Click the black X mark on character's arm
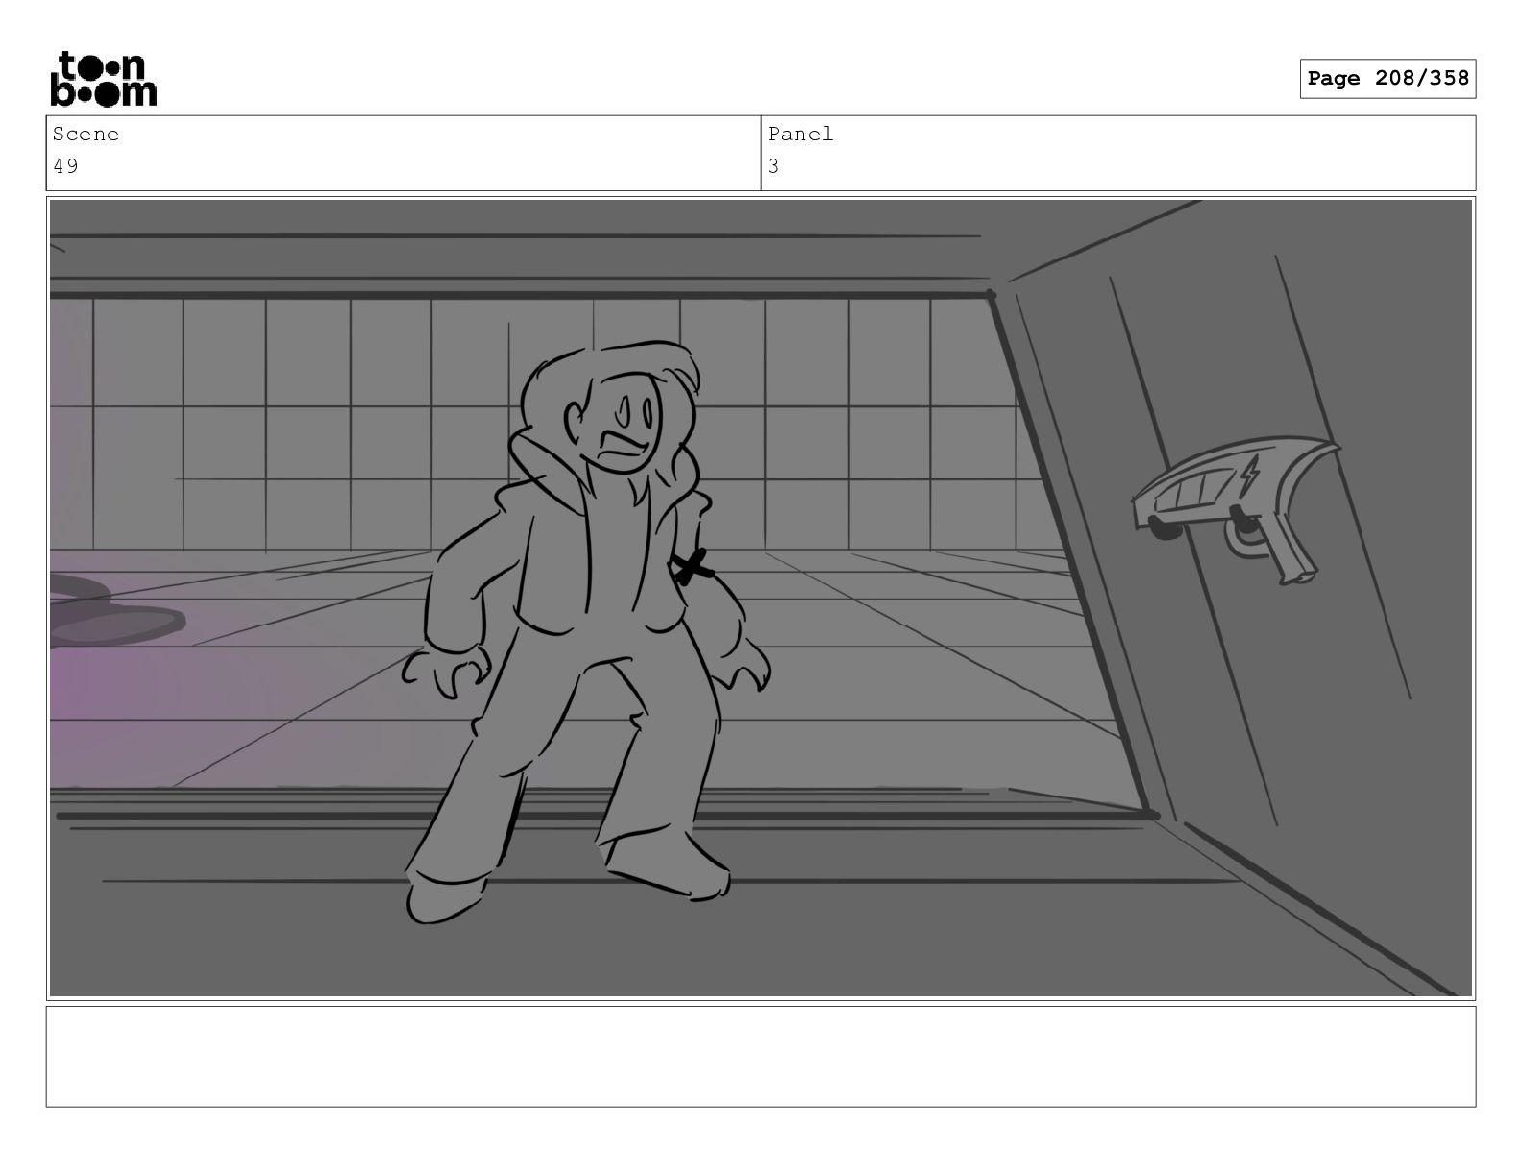Screen dimensions: 1522x1176 tap(692, 567)
